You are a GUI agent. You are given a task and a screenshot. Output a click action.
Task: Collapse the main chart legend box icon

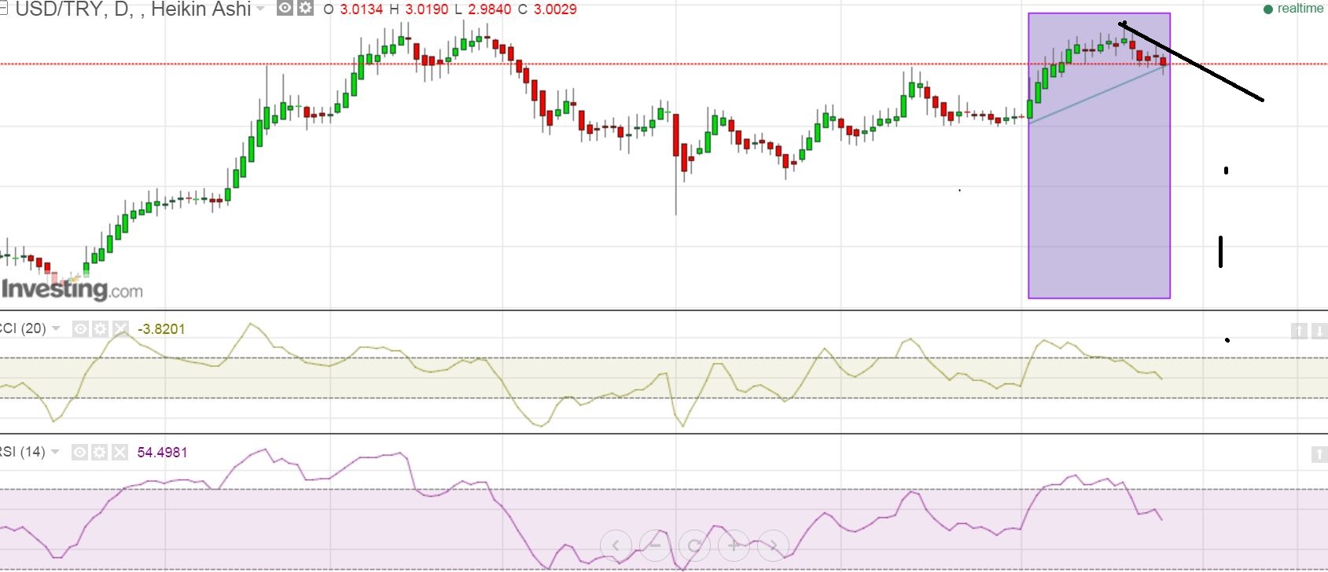[x=3, y=9]
